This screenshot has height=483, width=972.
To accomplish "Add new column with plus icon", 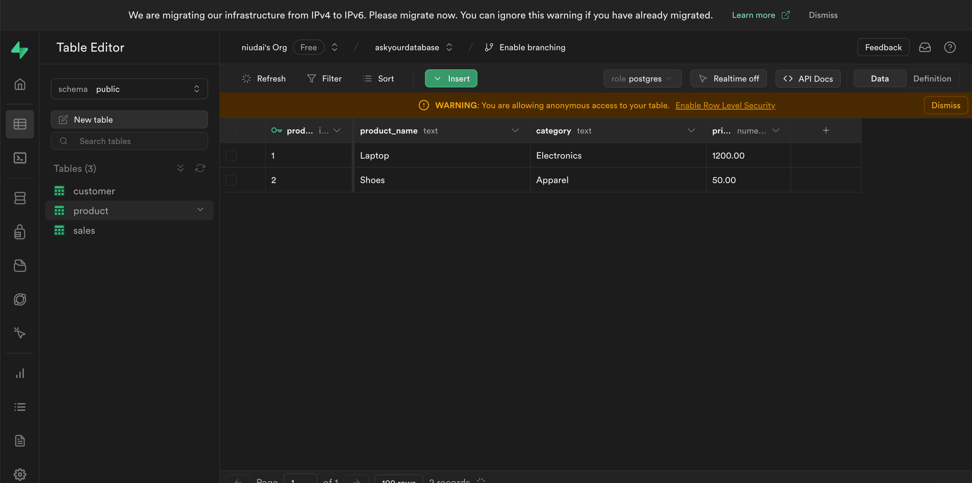I will tap(826, 130).
